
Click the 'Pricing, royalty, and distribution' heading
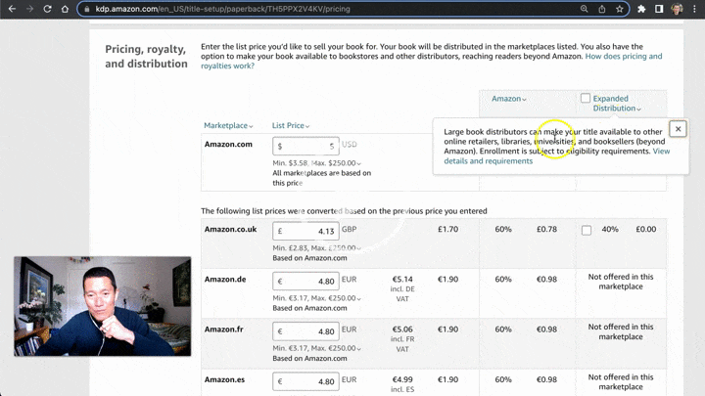coord(146,56)
